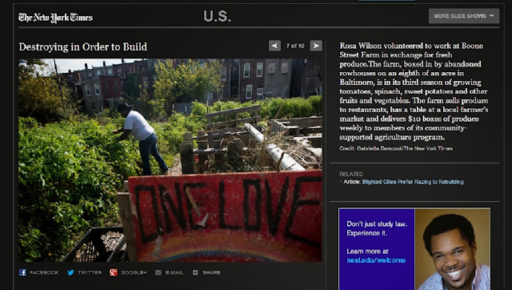Go to the U.S. section heading
The width and height of the screenshot is (512, 290).
pyautogui.click(x=217, y=16)
